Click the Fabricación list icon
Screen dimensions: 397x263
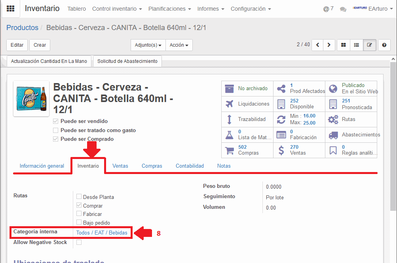tap(281, 135)
